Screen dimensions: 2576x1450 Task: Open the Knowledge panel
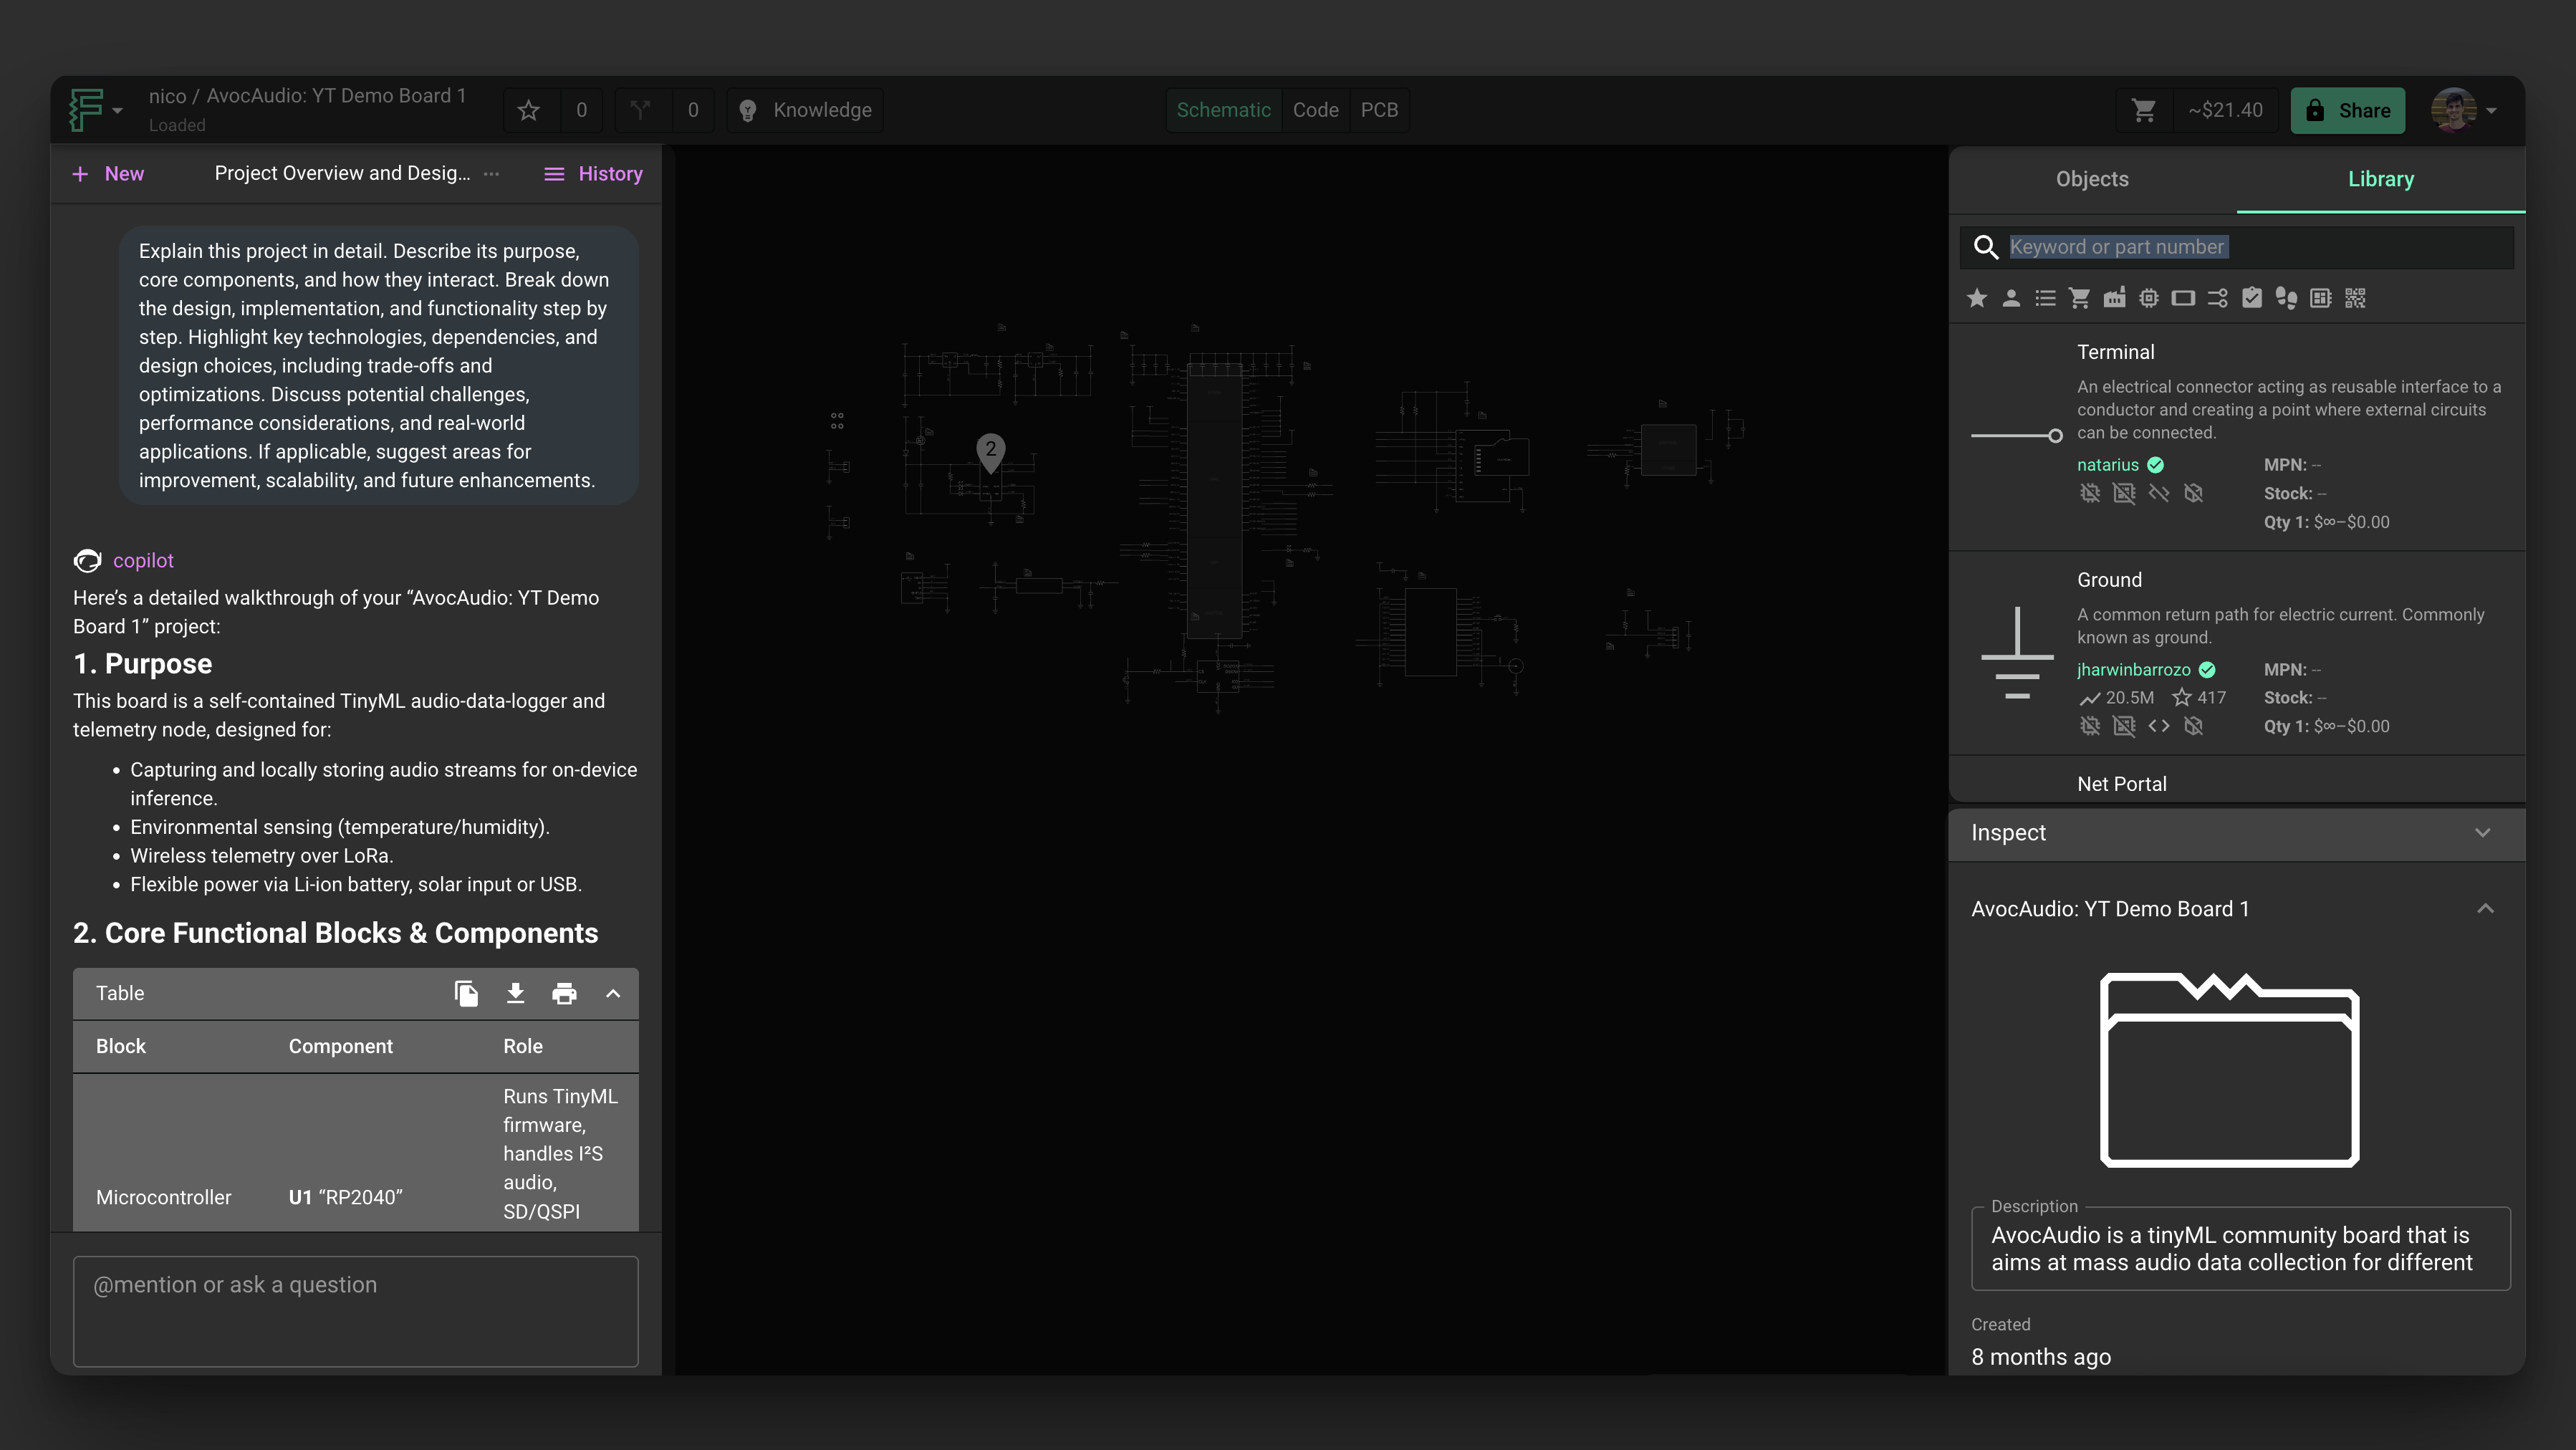click(x=805, y=110)
